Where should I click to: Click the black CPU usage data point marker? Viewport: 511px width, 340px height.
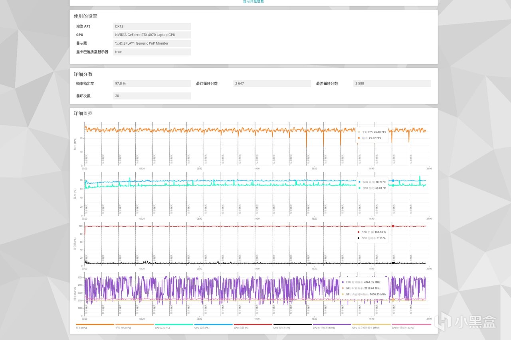(393, 263)
